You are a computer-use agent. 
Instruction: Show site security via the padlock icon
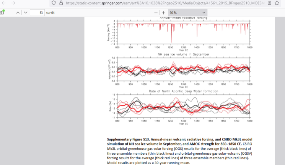pos(61,3)
